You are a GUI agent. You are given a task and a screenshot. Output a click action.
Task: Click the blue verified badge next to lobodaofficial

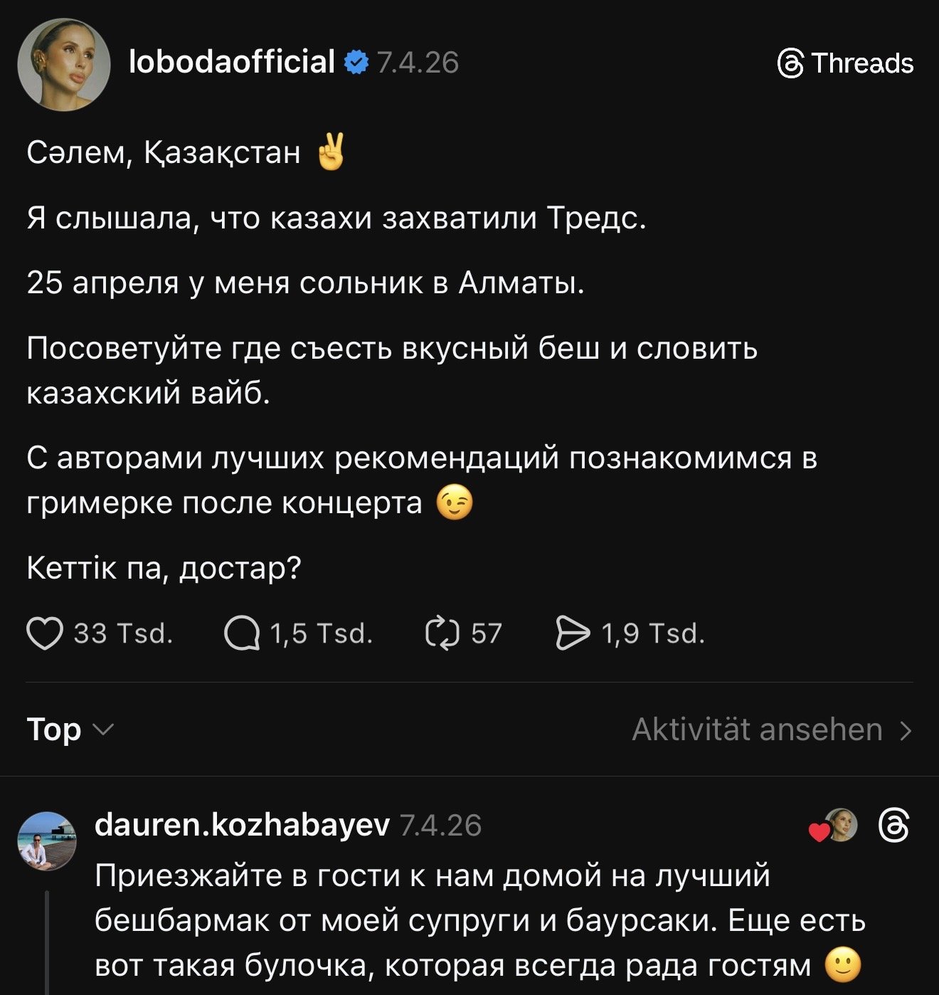point(356,63)
